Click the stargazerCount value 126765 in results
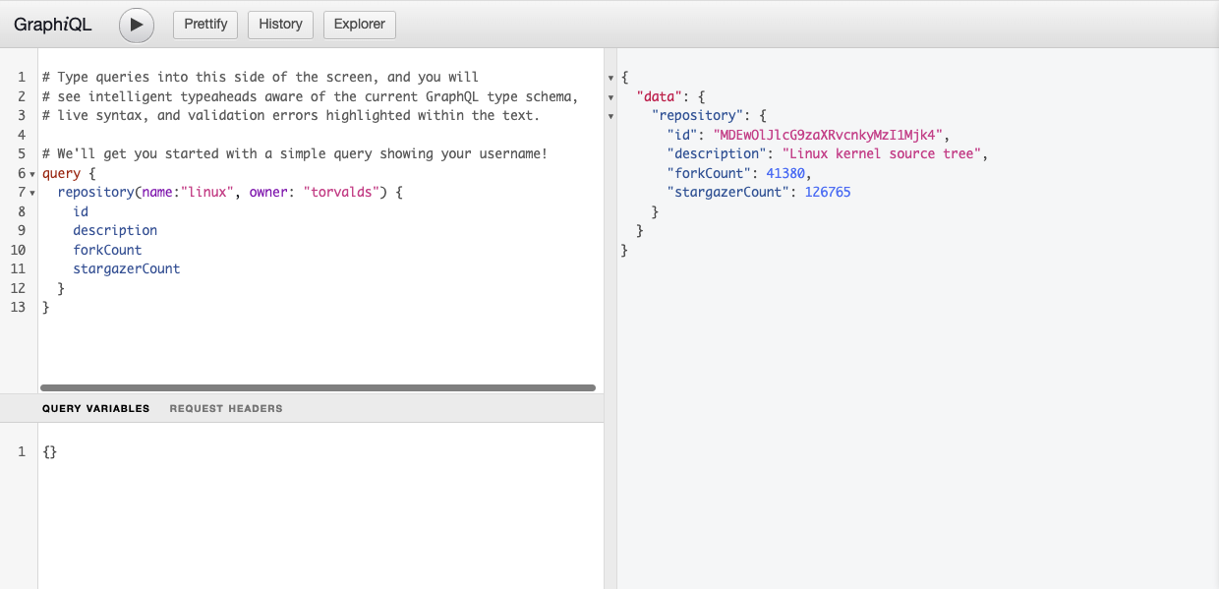1219x589 pixels. (x=828, y=192)
